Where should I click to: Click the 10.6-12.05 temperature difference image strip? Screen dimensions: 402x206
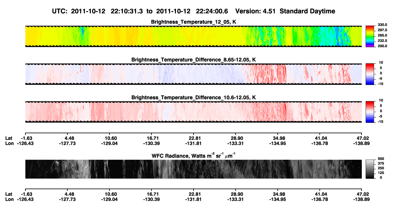click(193, 112)
